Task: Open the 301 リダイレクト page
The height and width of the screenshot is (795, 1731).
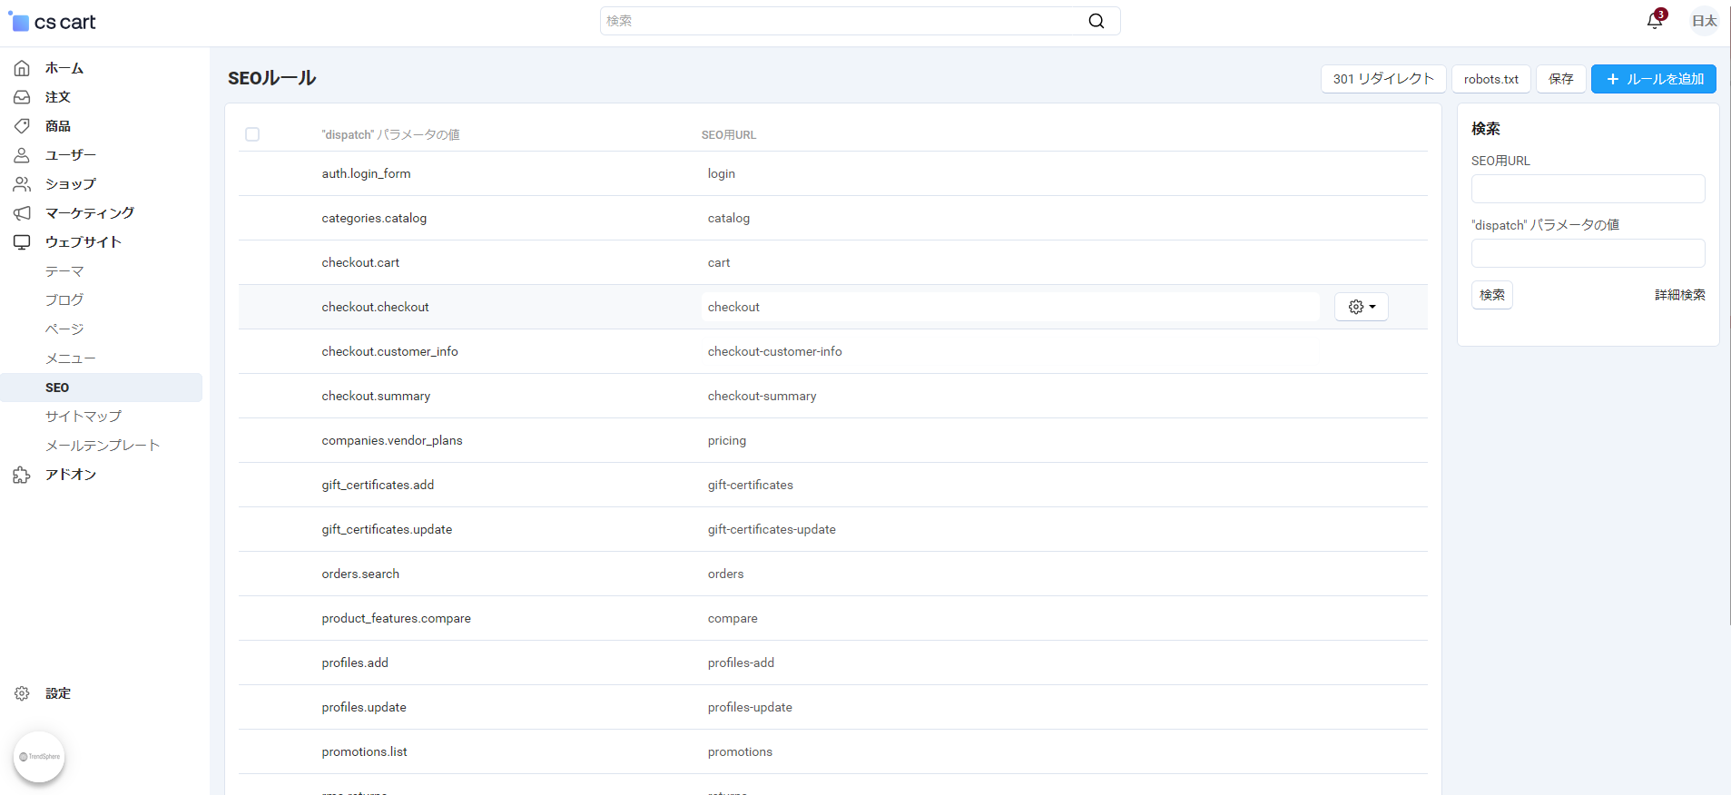Action: coord(1382,79)
